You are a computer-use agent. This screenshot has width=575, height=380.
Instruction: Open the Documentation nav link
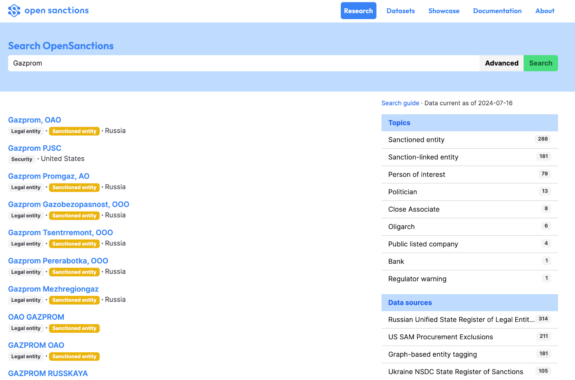(497, 11)
